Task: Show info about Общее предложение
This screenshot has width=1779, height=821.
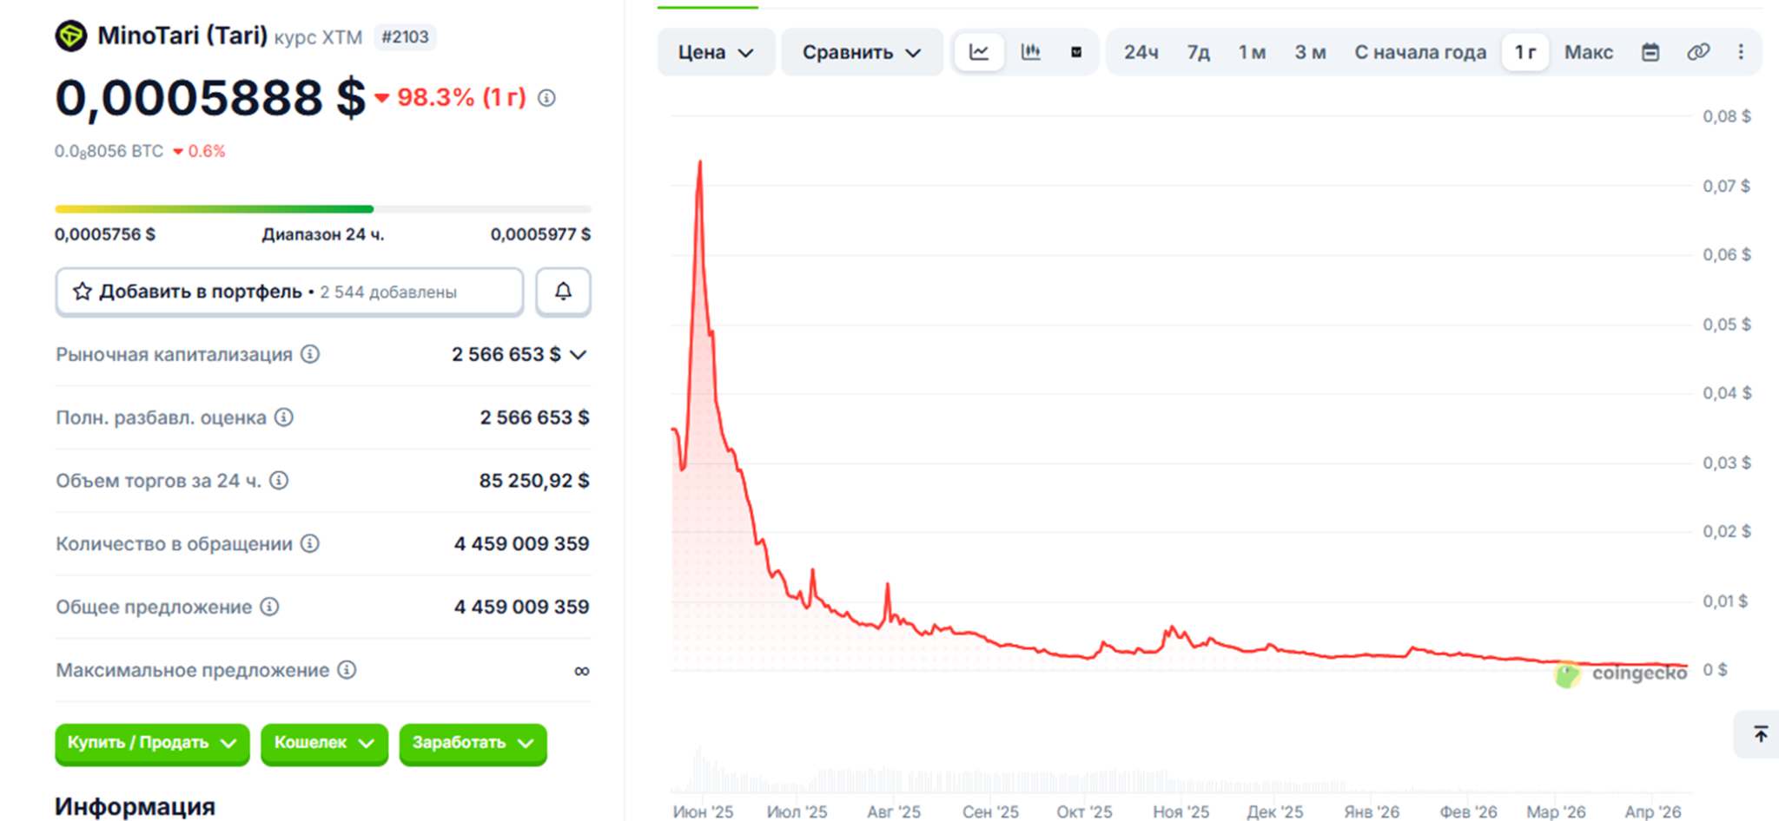Action: (270, 607)
